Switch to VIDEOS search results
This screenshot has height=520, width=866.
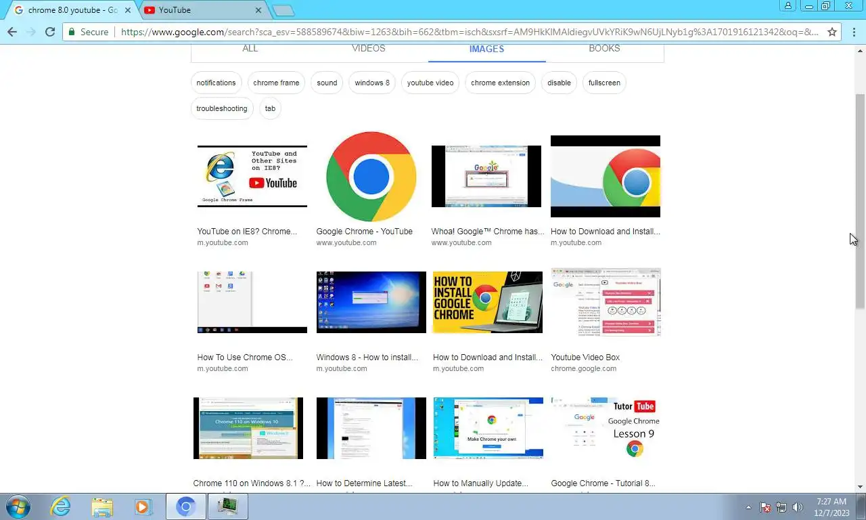[x=369, y=49]
